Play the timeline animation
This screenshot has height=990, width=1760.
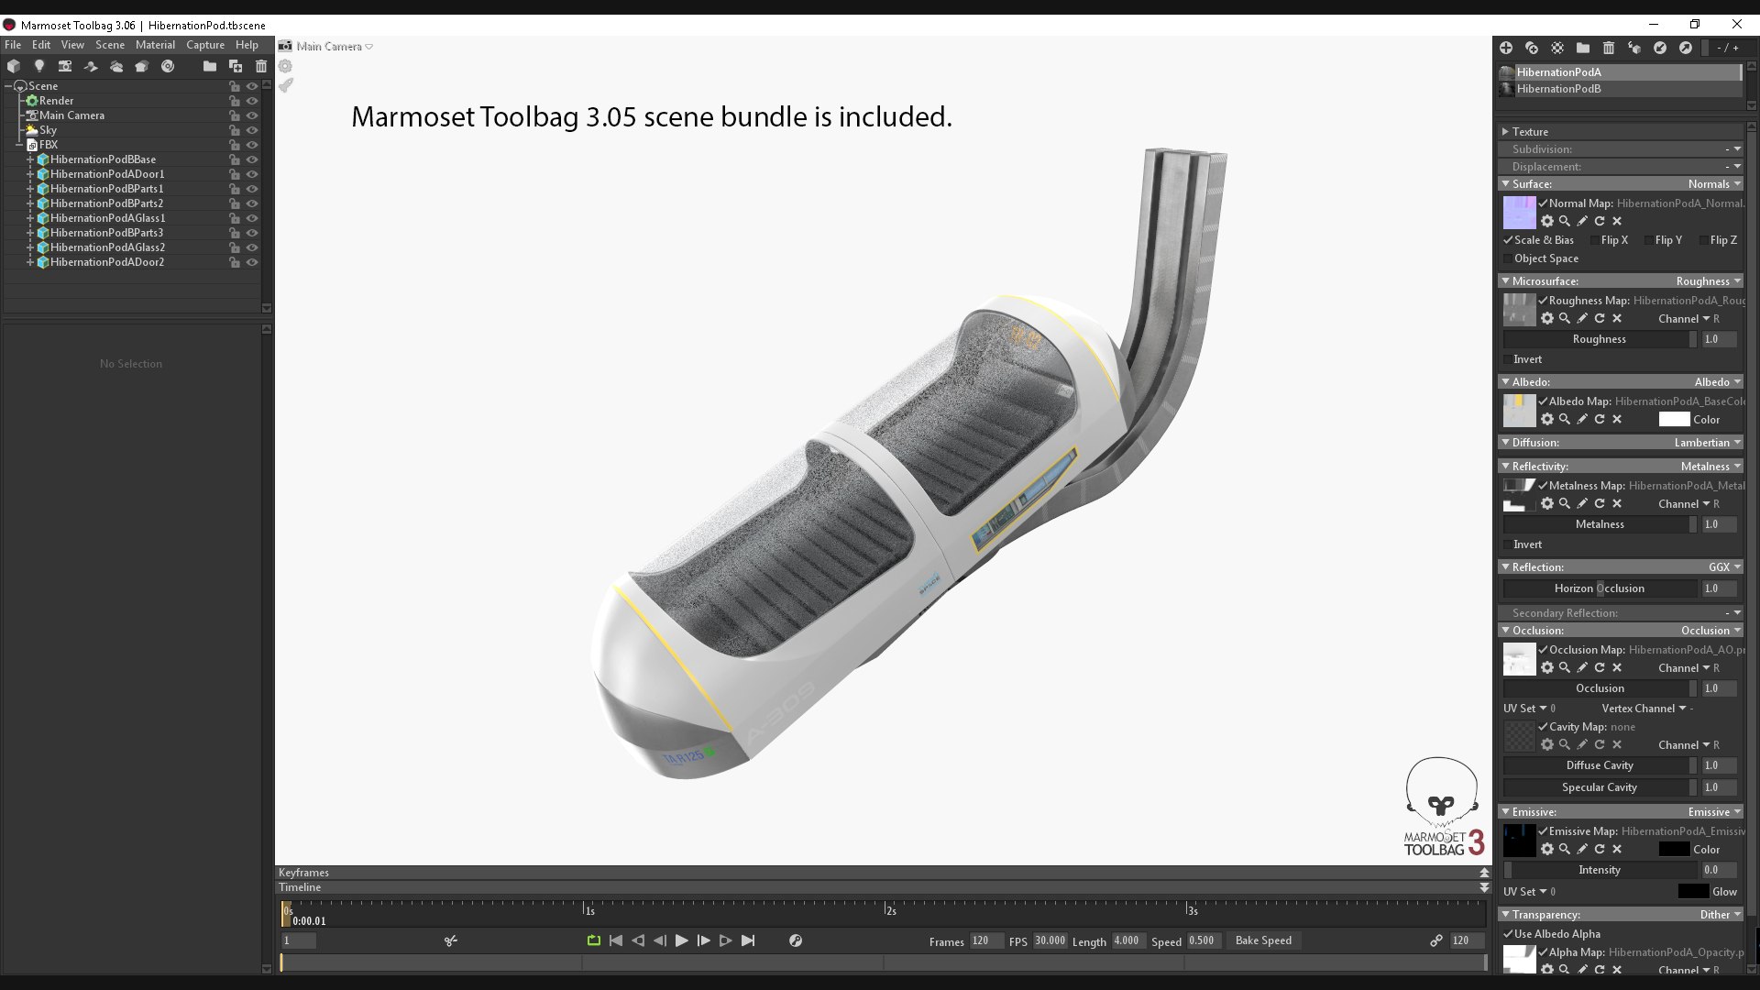tap(681, 940)
